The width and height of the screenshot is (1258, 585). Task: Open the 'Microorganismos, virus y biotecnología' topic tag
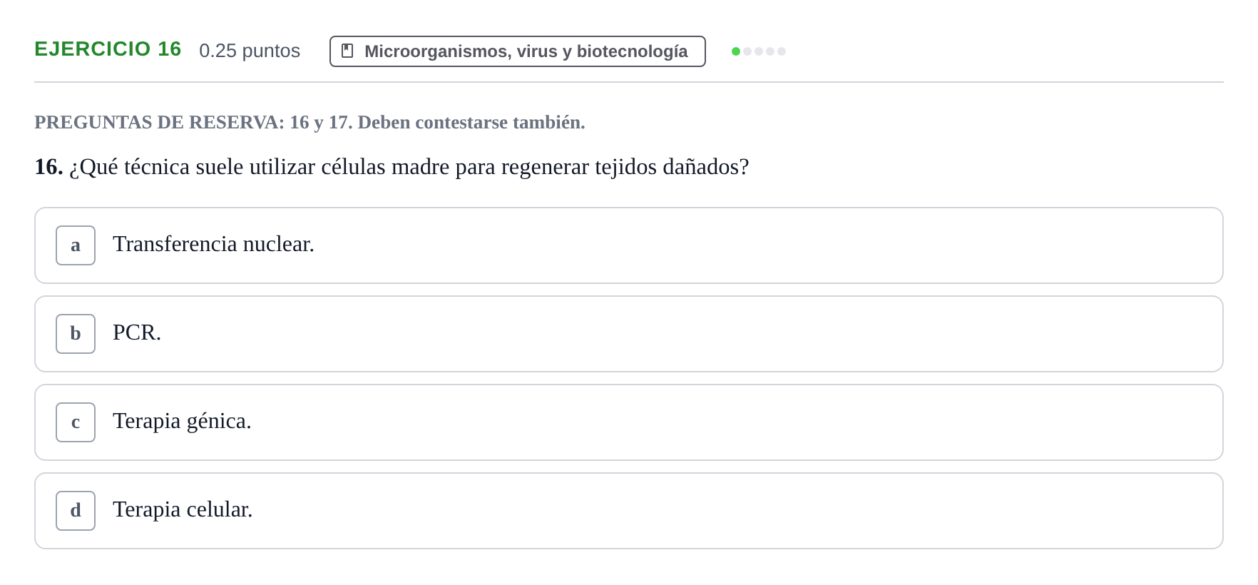pyautogui.click(x=518, y=51)
